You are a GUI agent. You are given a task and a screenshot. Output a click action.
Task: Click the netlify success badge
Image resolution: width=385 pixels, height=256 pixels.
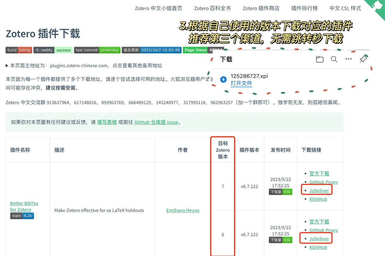pos(53,50)
